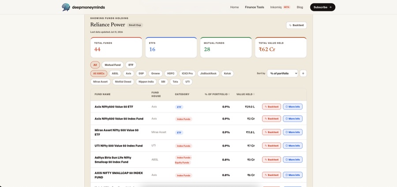Image resolution: width=397 pixels, height=187 pixels.
Task: Click the Total Value Held ₹62 Cr card
Action: [x=281, y=48]
